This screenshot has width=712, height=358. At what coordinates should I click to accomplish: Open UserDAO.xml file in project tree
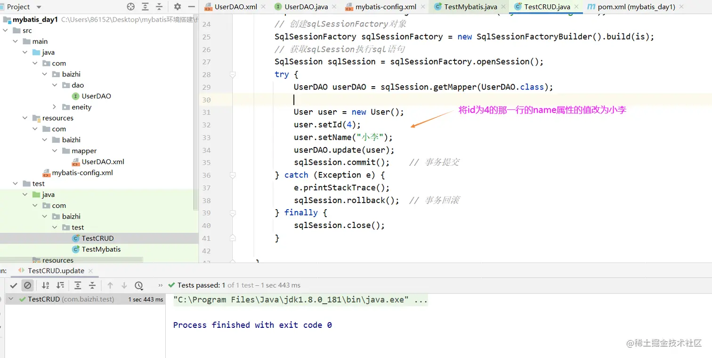(103, 162)
